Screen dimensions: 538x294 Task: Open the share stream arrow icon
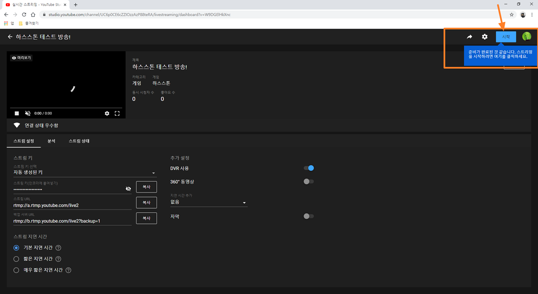coord(470,37)
